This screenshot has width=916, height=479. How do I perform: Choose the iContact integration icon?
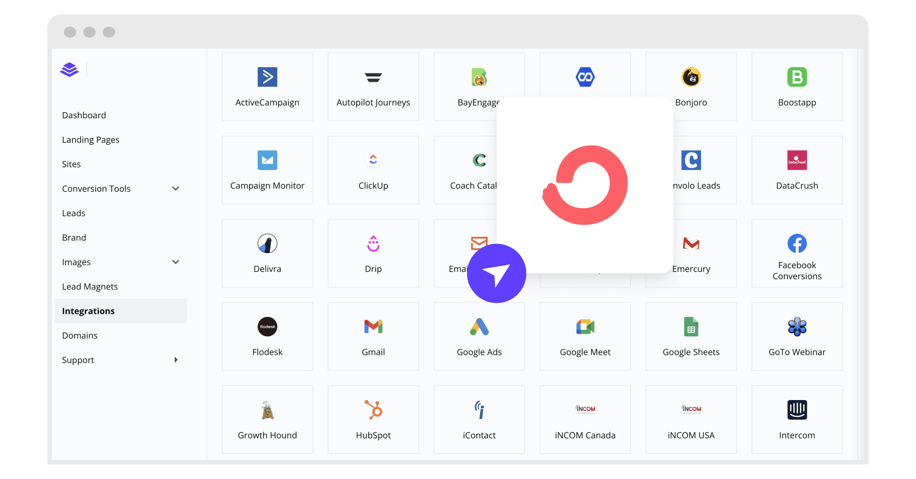click(479, 410)
